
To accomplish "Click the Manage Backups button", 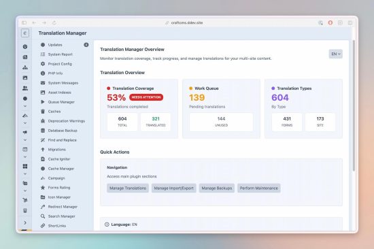I will click(x=216, y=188).
